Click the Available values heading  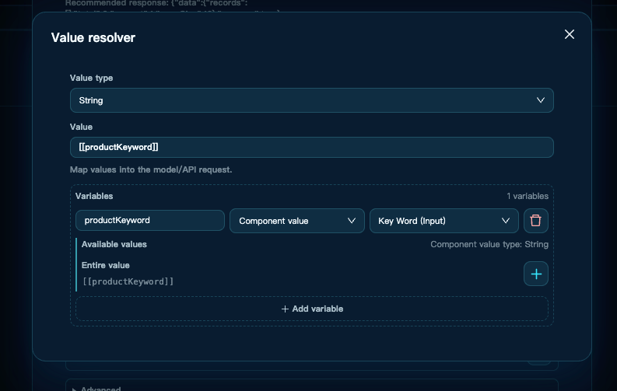(114, 244)
